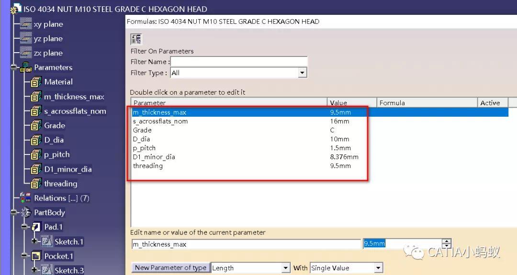Select the Pad.1 label in the tree
The height and width of the screenshot is (275, 517).
54,227
